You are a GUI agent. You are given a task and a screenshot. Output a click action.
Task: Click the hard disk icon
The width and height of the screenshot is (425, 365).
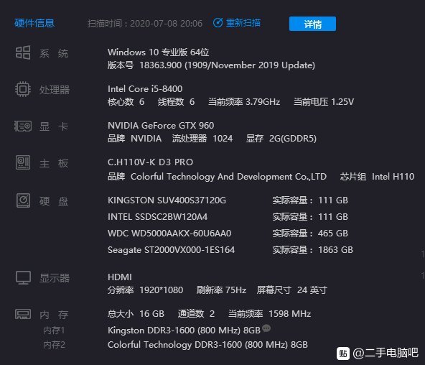pyautogui.click(x=23, y=200)
